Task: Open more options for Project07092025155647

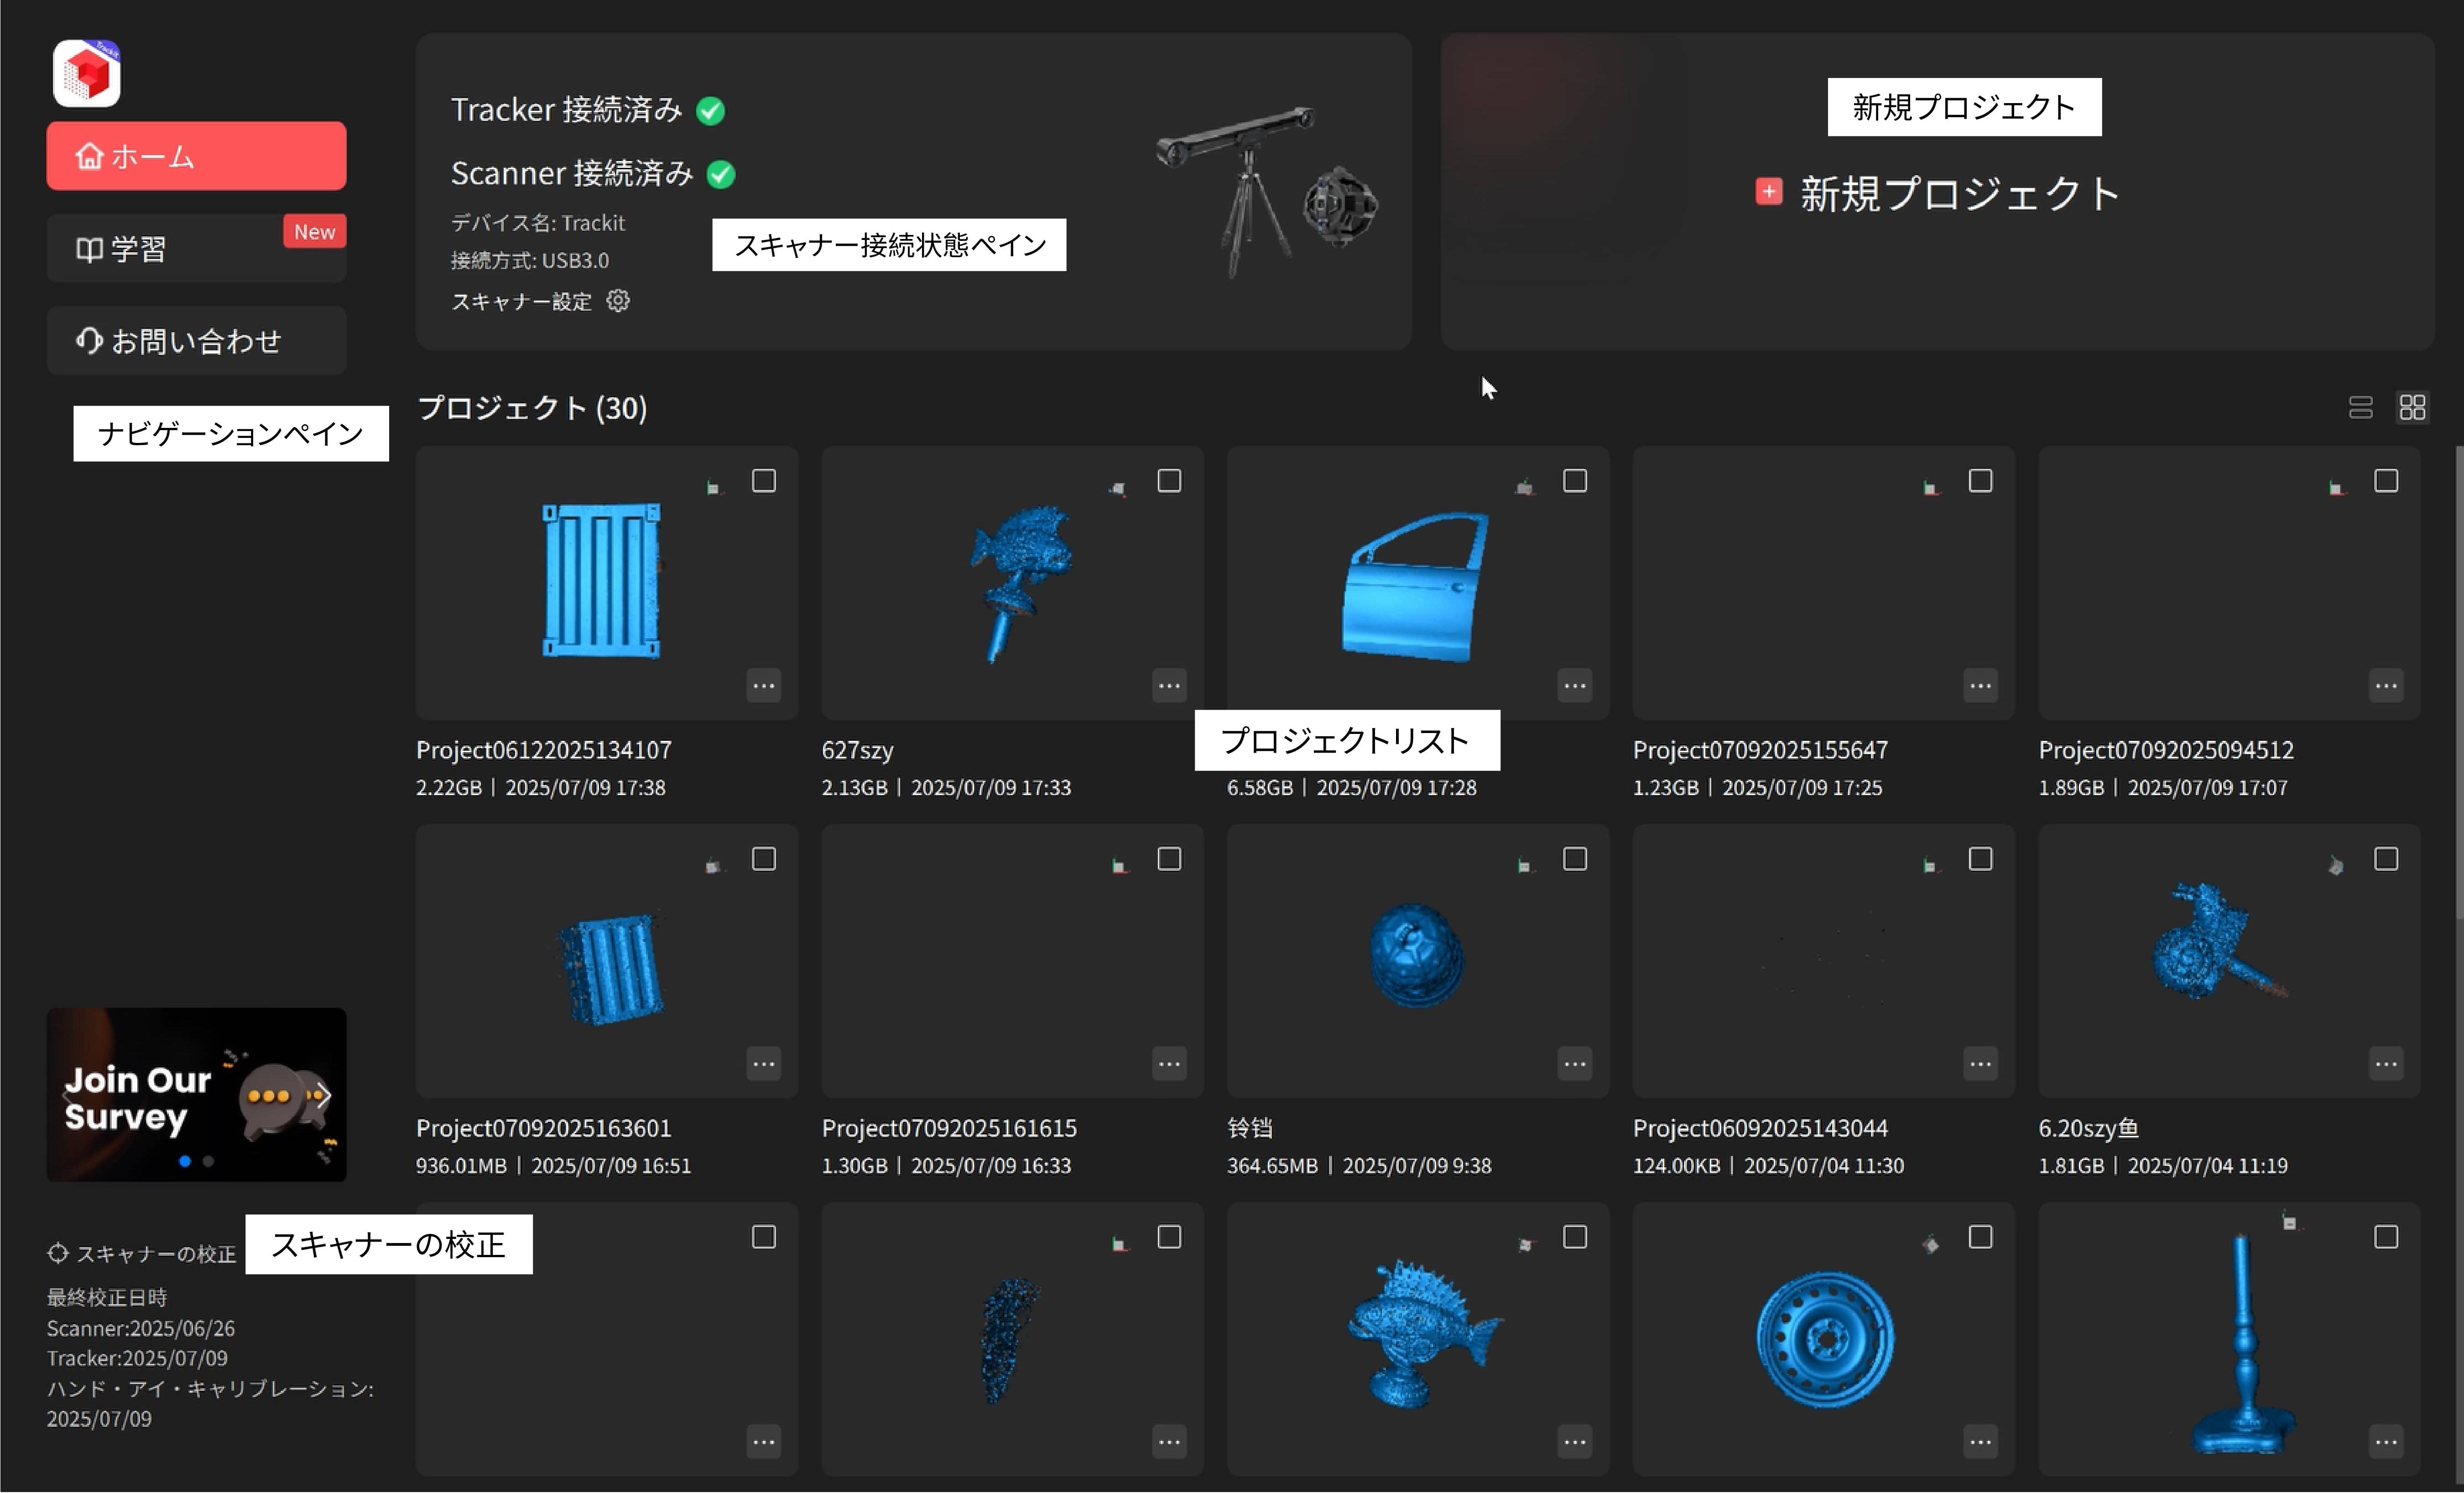Action: pyautogui.click(x=1980, y=686)
